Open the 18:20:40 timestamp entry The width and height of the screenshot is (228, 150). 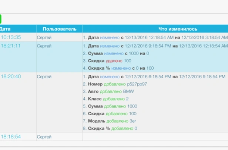[x=11, y=77]
